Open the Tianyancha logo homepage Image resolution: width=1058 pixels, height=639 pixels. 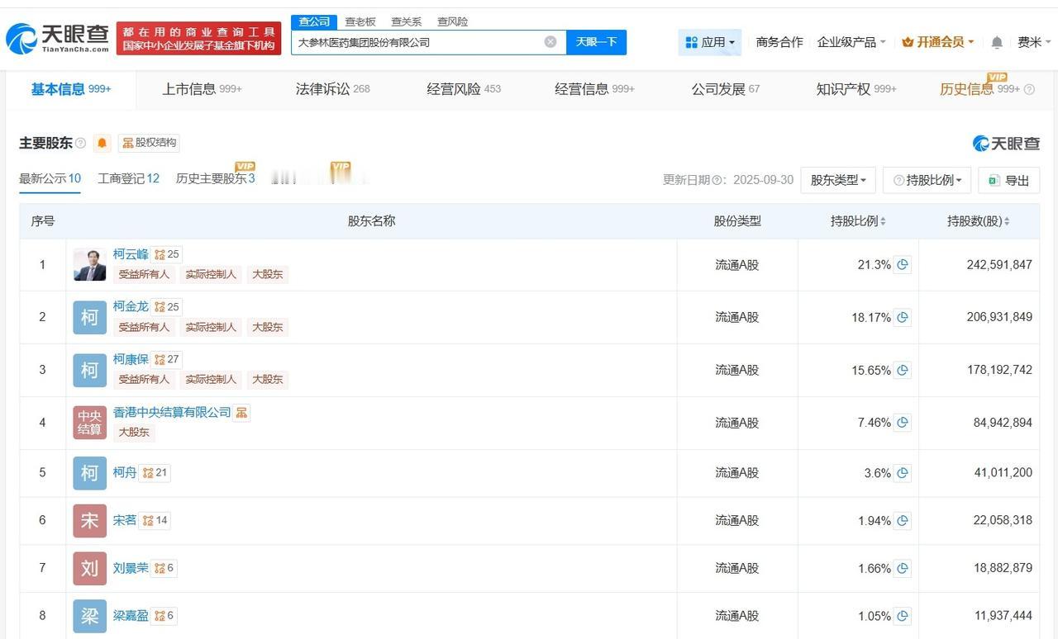pos(57,37)
